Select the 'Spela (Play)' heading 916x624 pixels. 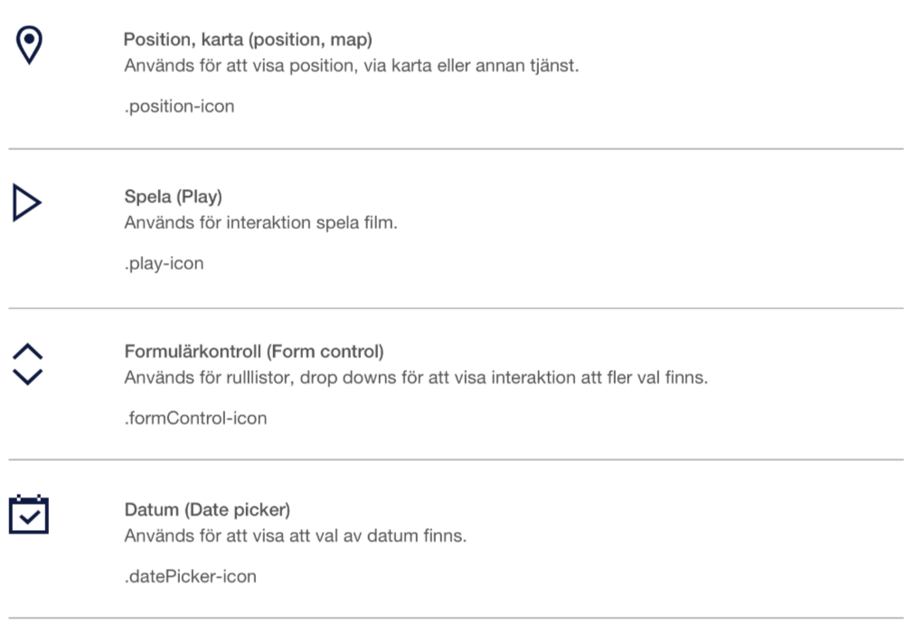(173, 197)
